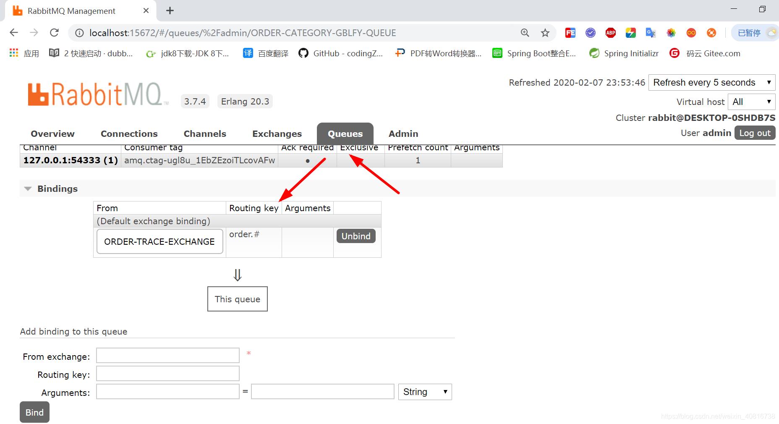Focus the Arguments key input field
This screenshot has width=779, height=424.
168,391
